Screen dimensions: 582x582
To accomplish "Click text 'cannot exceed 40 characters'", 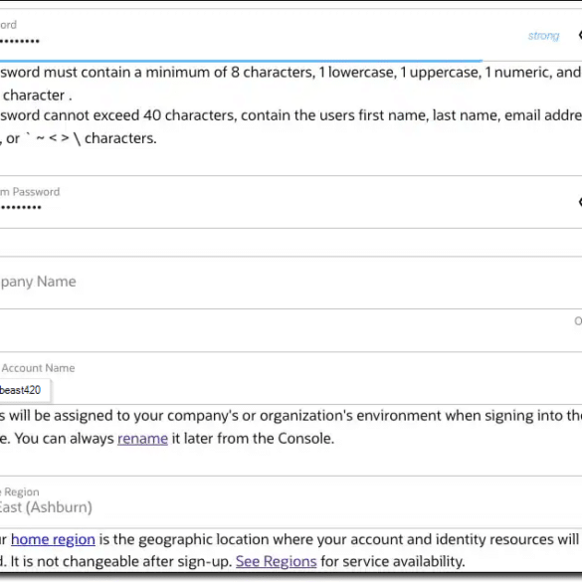I will pos(139,115).
